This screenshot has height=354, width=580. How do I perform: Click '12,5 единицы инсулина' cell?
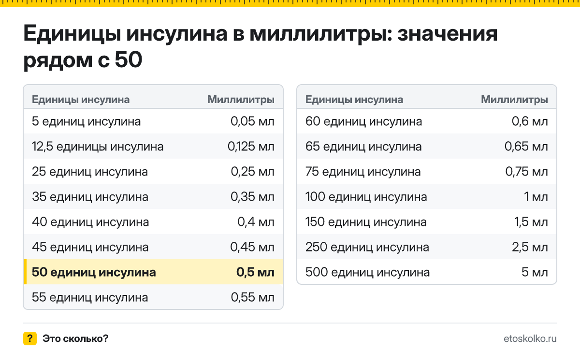[x=98, y=146]
